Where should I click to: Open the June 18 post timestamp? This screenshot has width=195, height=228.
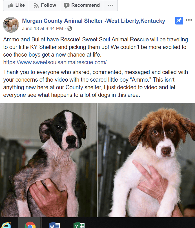[43, 28]
